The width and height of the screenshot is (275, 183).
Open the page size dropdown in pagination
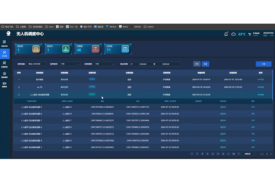pyautogui.click(x=249, y=154)
